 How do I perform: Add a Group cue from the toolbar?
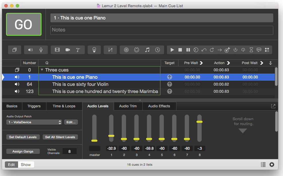pyautogui.click(x=14, y=50)
